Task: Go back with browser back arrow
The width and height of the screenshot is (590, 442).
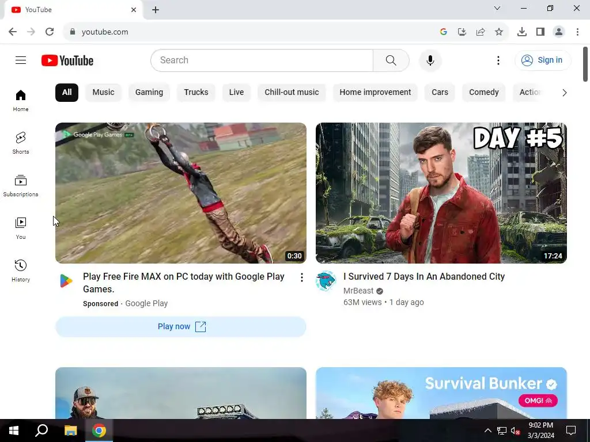Action: tap(13, 32)
